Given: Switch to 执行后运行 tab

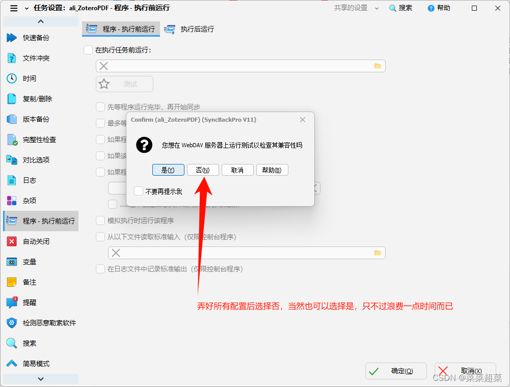Looking at the screenshot, I should [x=189, y=29].
